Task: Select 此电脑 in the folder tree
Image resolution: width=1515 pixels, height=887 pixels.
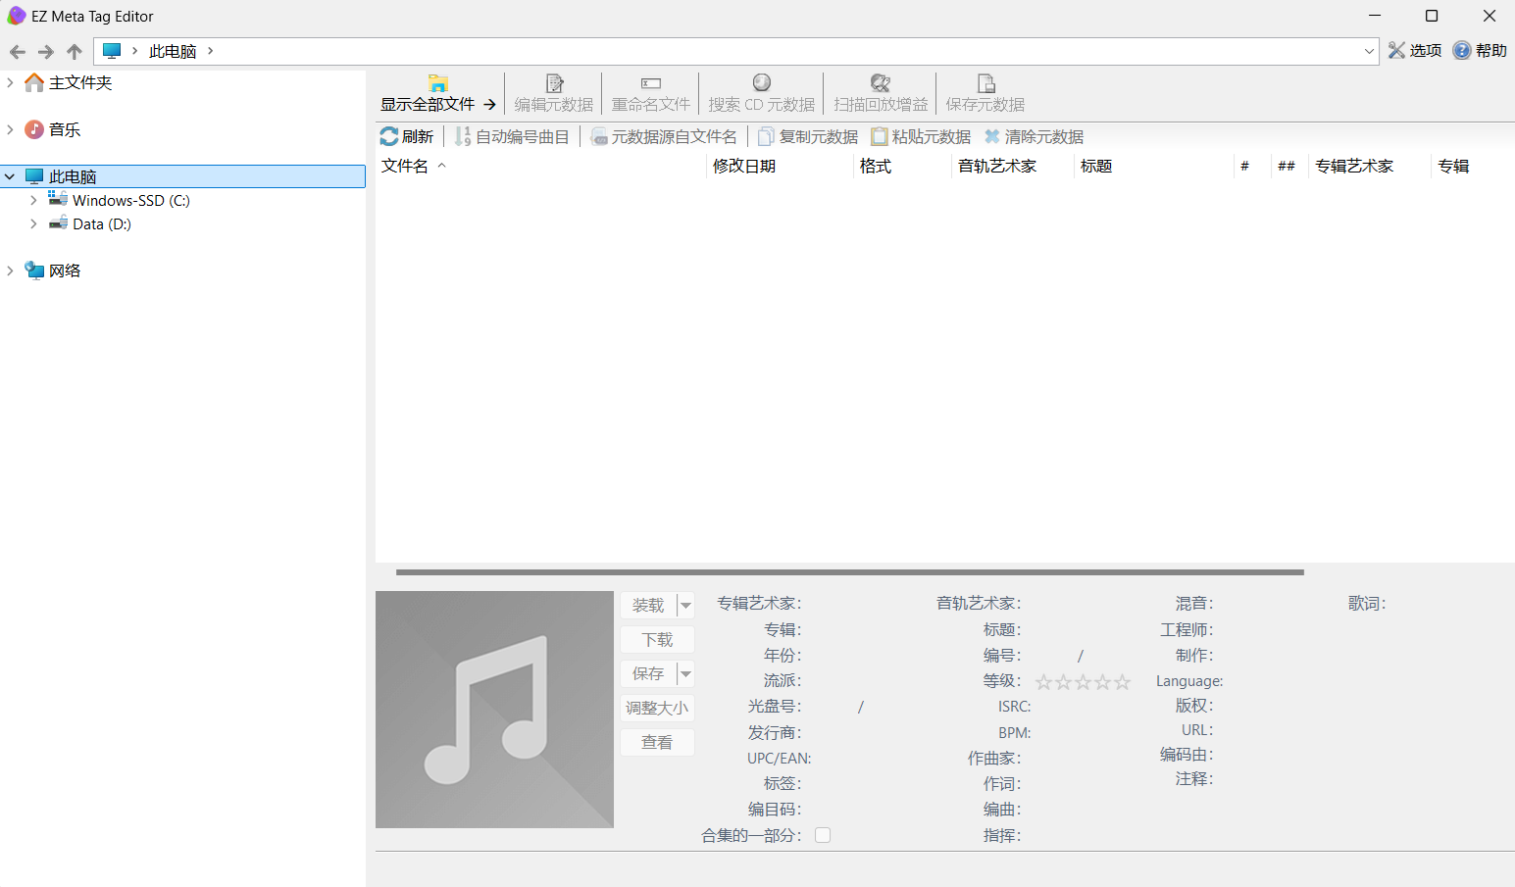Action: (183, 176)
